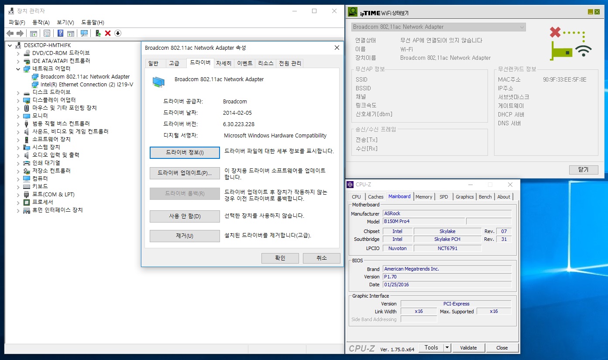Click show/hide action pane toolbar icon
This screenshot has height=360, width=608.
71,33
